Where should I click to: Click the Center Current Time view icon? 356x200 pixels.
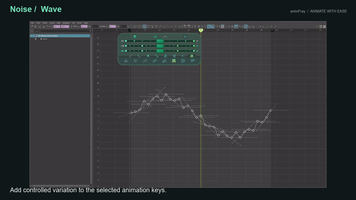139,27
